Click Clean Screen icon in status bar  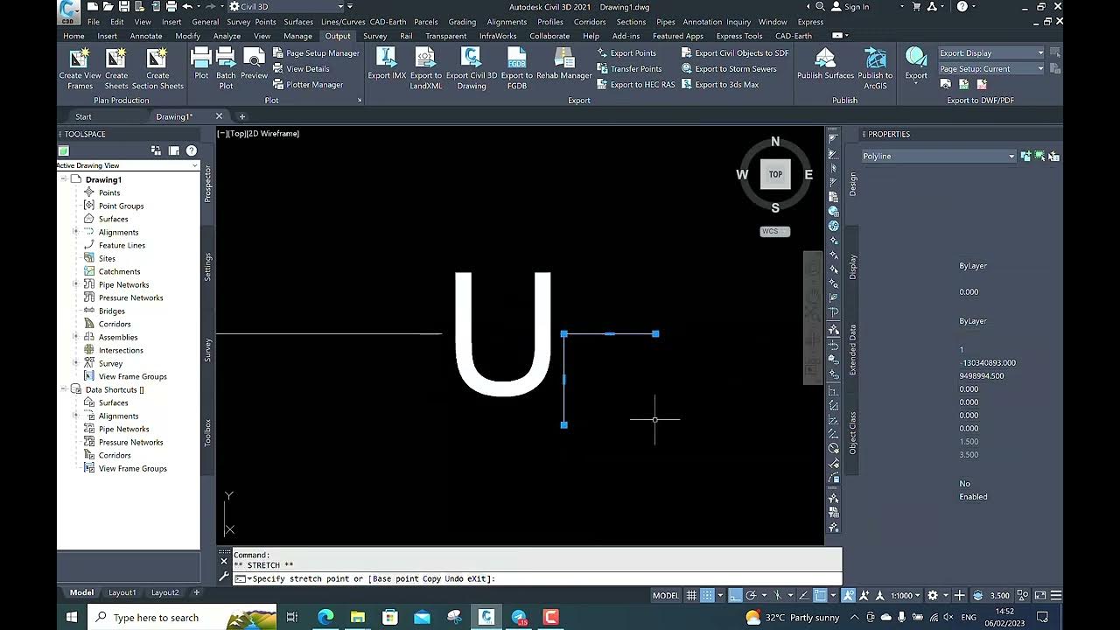coord(1039,595)
